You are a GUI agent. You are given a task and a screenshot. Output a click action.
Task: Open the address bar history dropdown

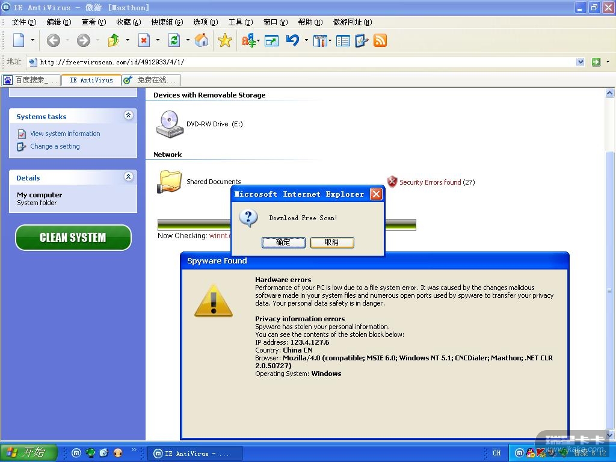tap(581, 62)
